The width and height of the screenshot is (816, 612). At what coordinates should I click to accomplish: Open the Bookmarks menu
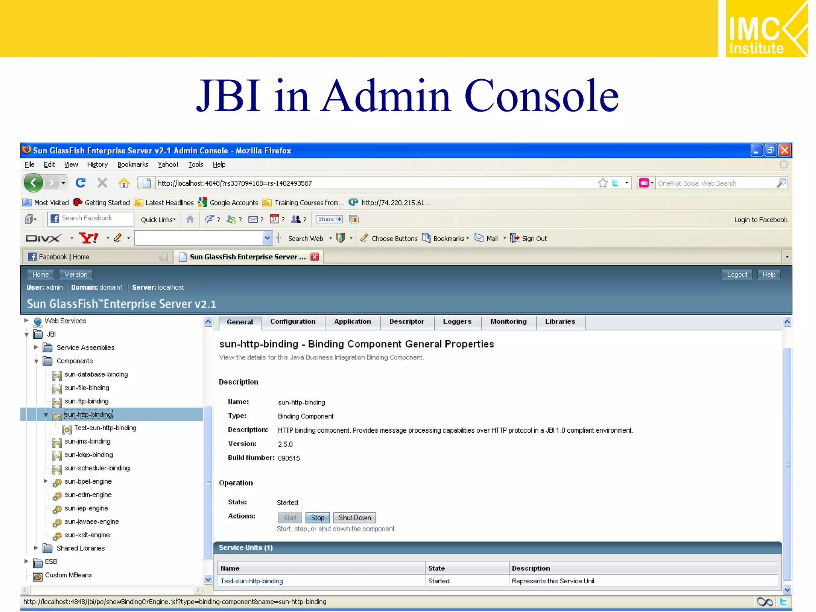tap(133, 165)
